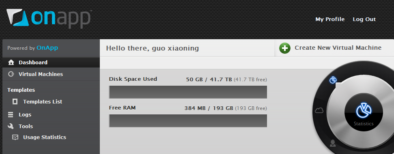
Task: Open Dashboard menu item
Action: click(51, 62)
